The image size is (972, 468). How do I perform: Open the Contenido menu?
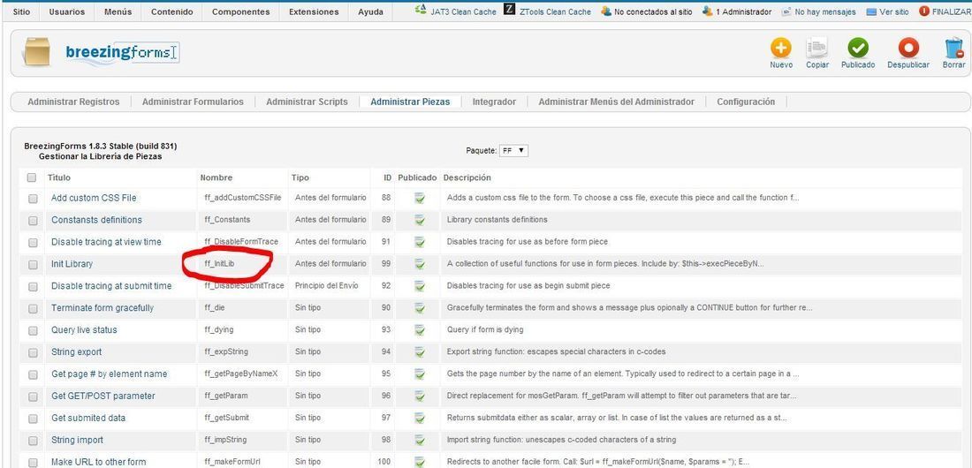171,11
